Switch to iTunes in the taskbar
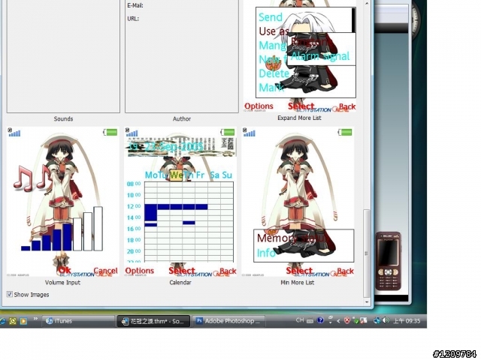This screenshot has width=481, height=360. (78, 321)
